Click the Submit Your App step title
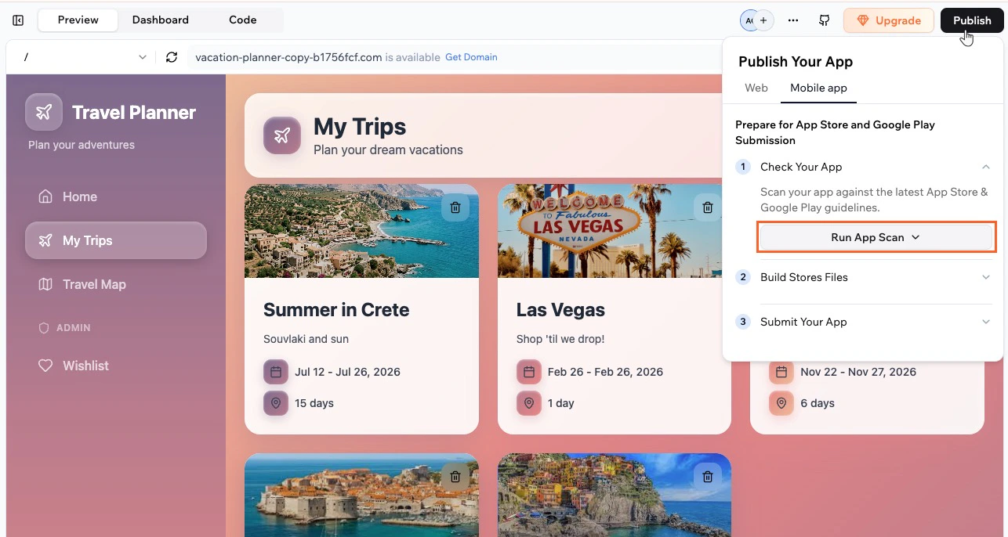This screenshot has height=537, width=1008. [803, 322]
